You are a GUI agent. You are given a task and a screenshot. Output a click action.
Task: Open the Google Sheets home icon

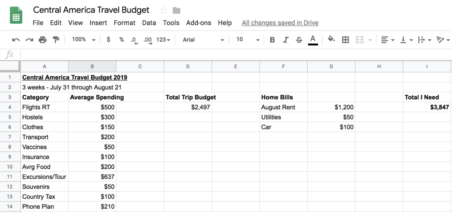tap(16, 16)
